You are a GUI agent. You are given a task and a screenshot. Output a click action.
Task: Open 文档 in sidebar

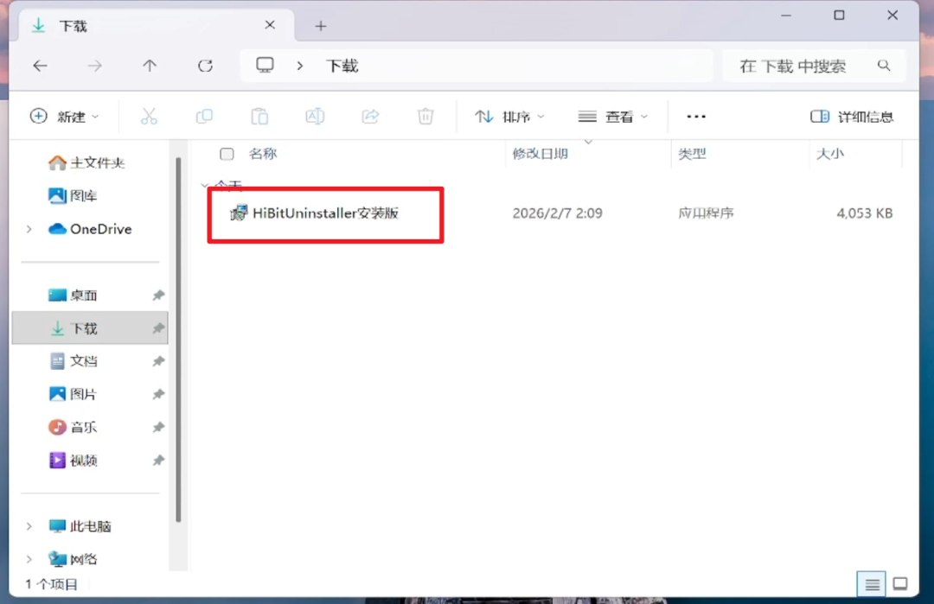pos(72,361)
